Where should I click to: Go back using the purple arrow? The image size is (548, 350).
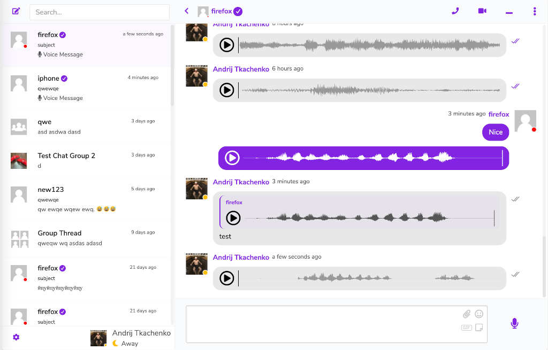click(x=187, y=11)
